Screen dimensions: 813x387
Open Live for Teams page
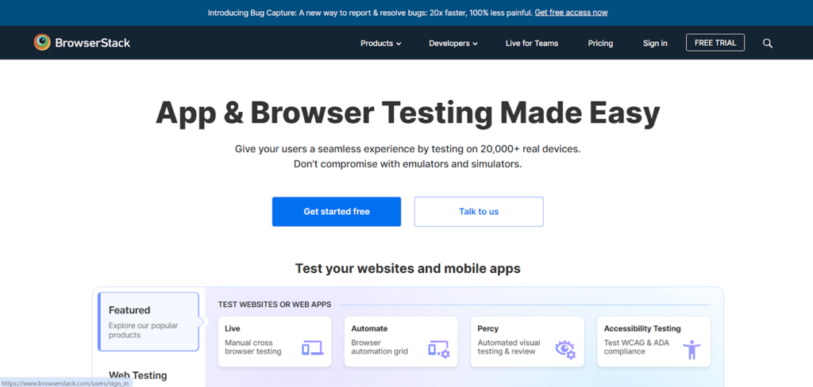pos(532,44)
